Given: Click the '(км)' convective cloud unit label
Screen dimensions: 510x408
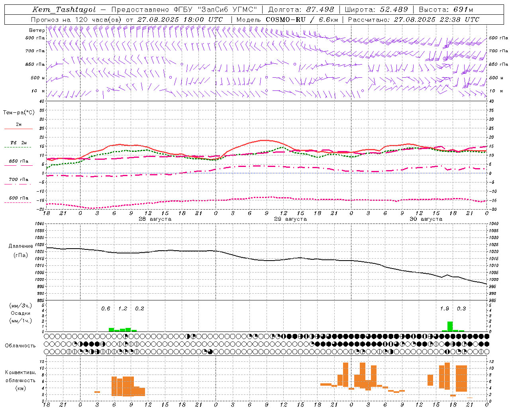Looking at the screenshot, I should coord(20,388).
